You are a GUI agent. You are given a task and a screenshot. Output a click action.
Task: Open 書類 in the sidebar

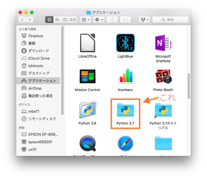coord(38,43)
